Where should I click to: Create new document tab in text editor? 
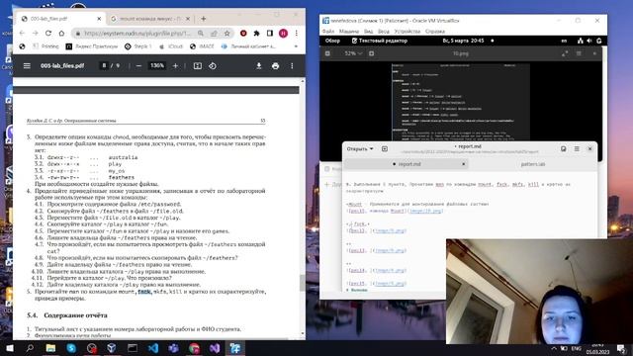[385, 149]
